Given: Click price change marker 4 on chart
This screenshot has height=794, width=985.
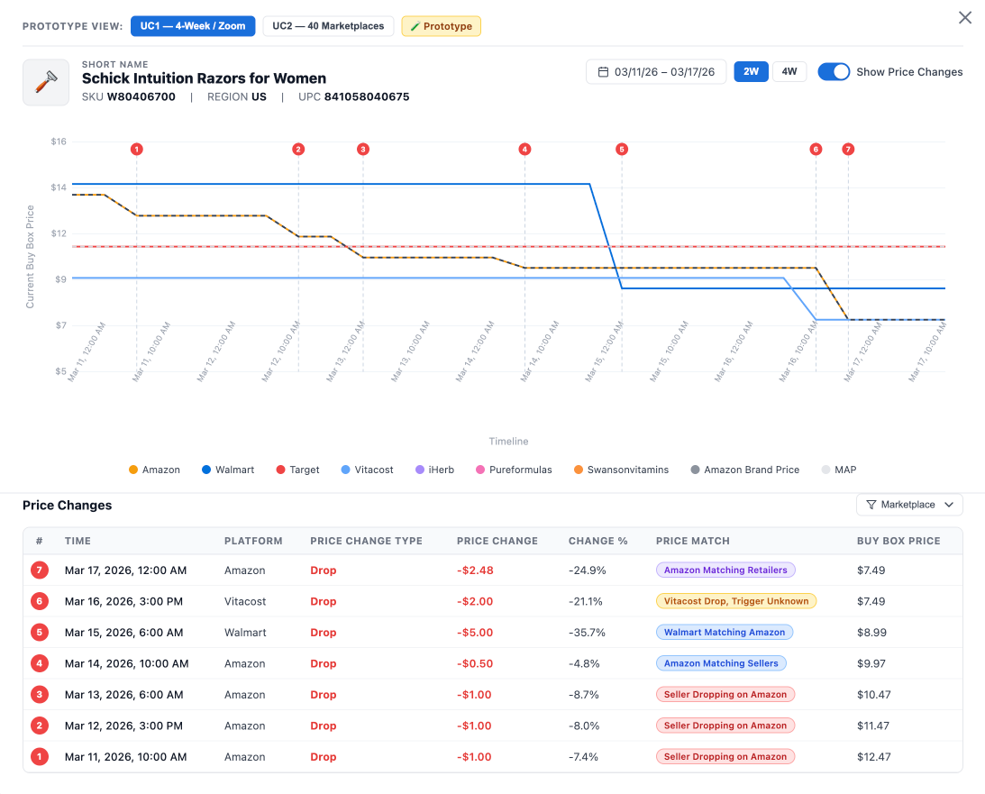Looking at the screenshot, I should pyautogui.click(x=524, y=149).
